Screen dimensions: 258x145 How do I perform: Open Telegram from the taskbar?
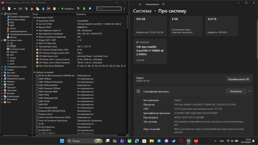[x=159, y=141]
